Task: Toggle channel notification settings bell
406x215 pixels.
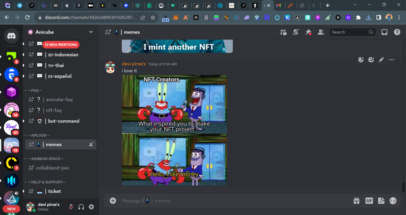Action: [296, 32]
